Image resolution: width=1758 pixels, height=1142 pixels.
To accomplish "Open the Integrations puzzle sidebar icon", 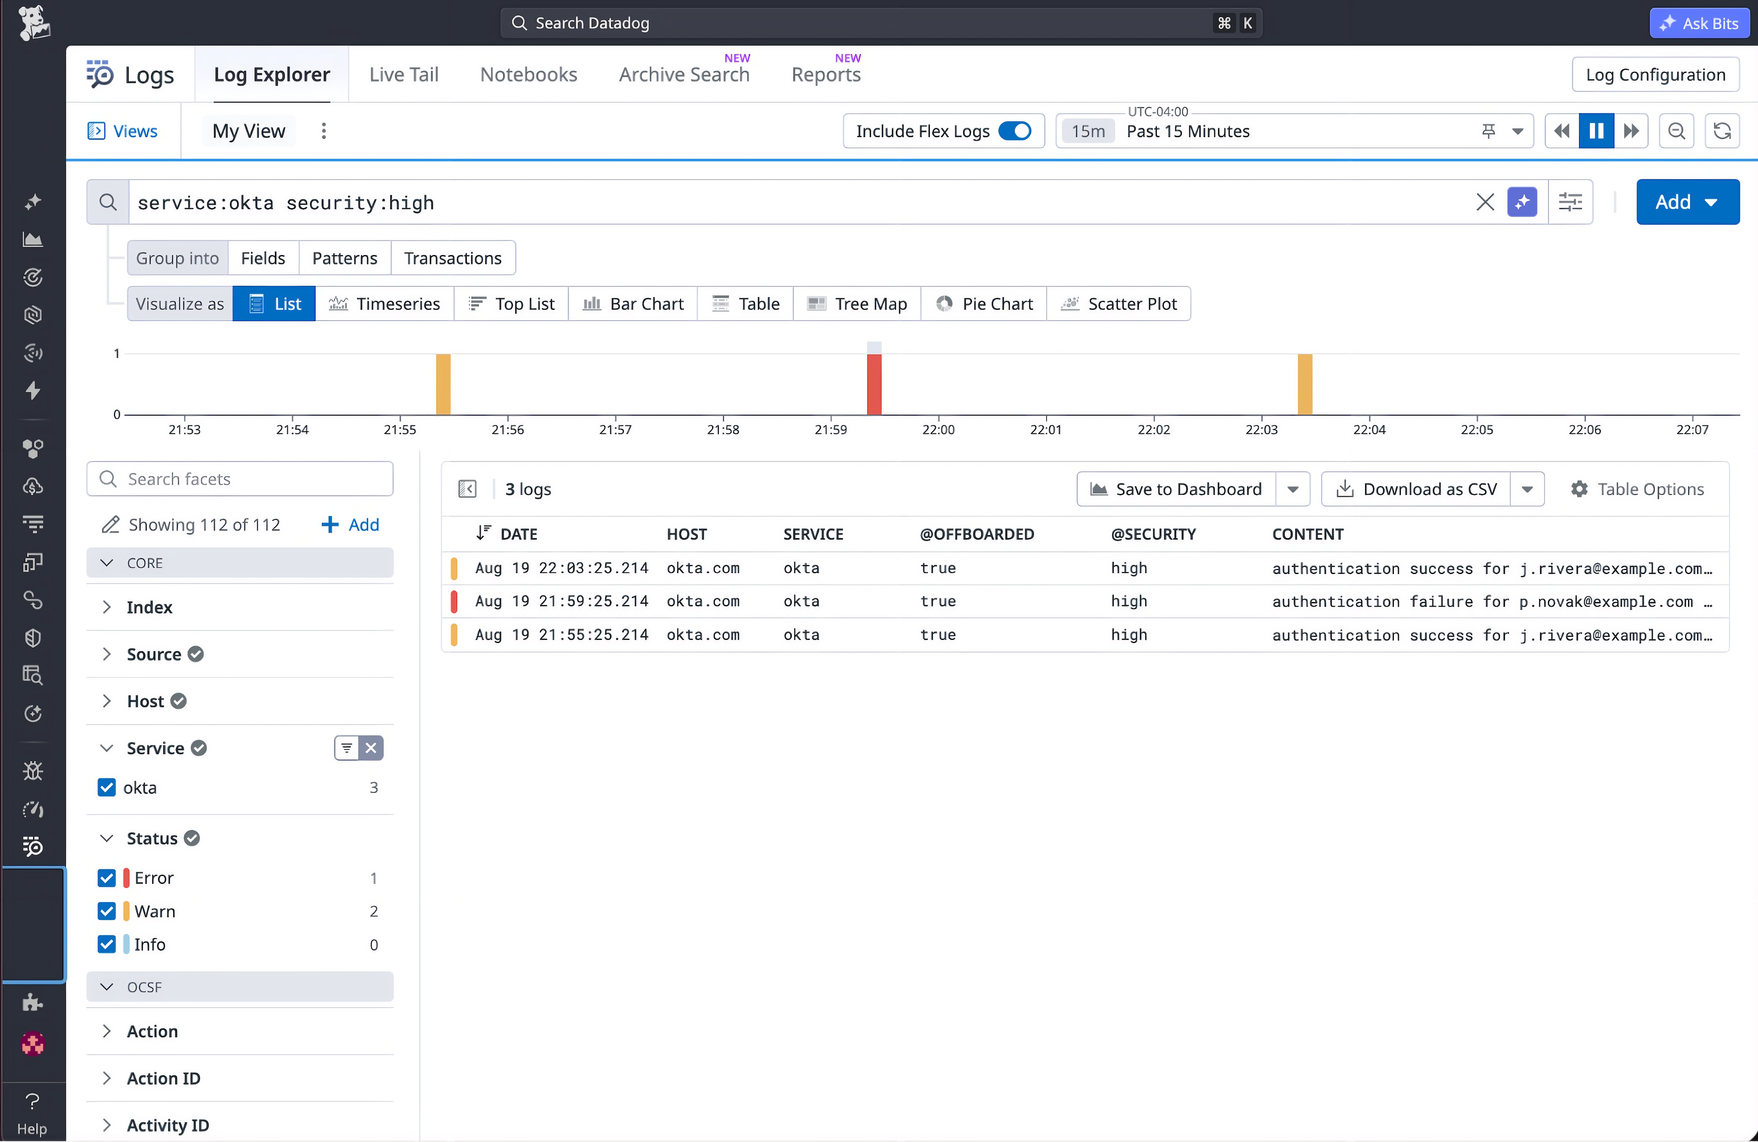I will pyautogui.click(x=33, y=1002).
